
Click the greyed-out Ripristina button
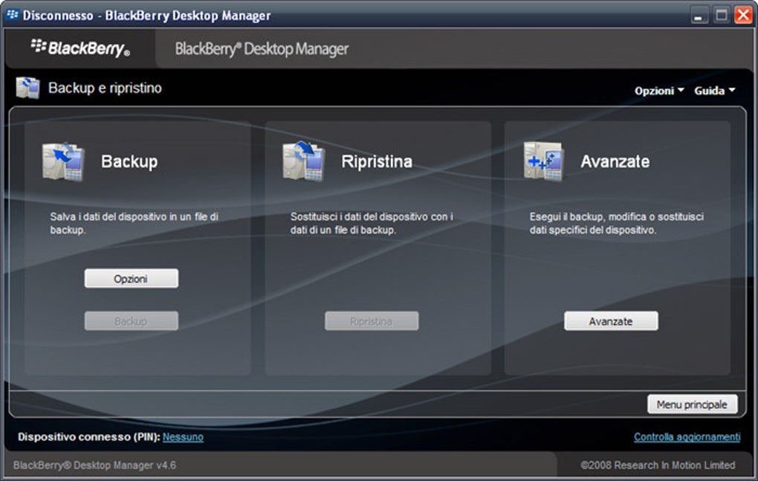[x=372, y=321]
